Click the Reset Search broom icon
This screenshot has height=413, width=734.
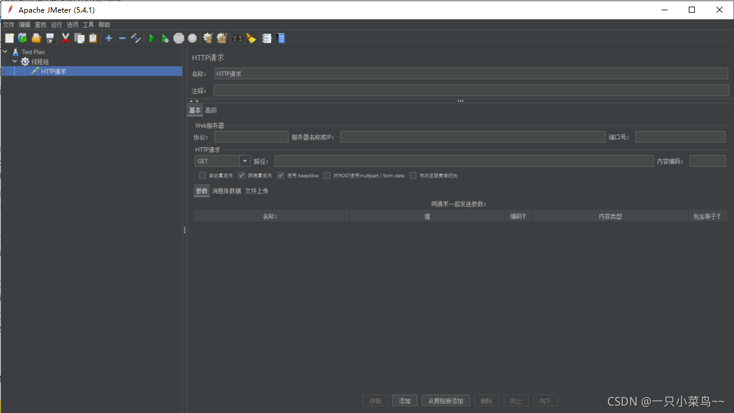251,38
